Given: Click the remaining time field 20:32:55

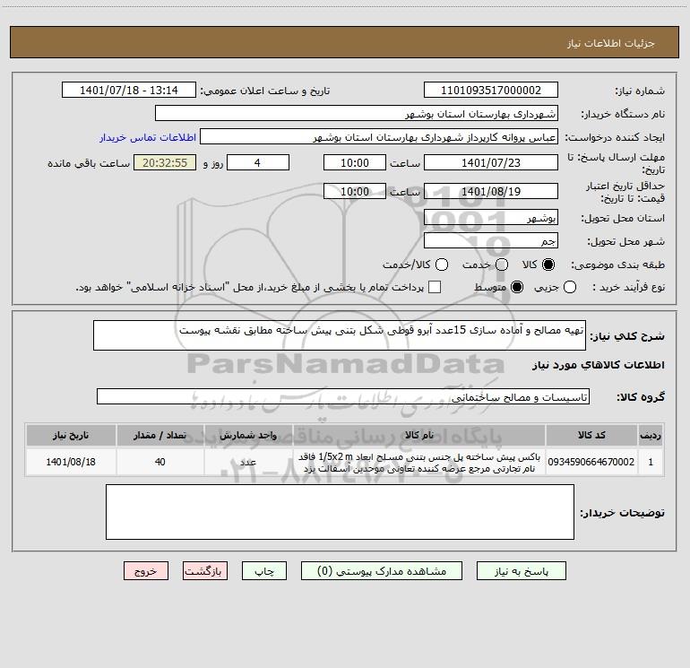Looking at the screenshot, I should pos(165,162).
